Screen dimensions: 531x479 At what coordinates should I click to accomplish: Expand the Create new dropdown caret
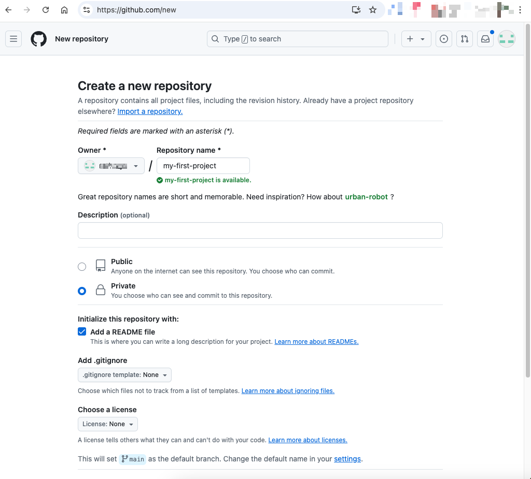[x=423, y=39]
